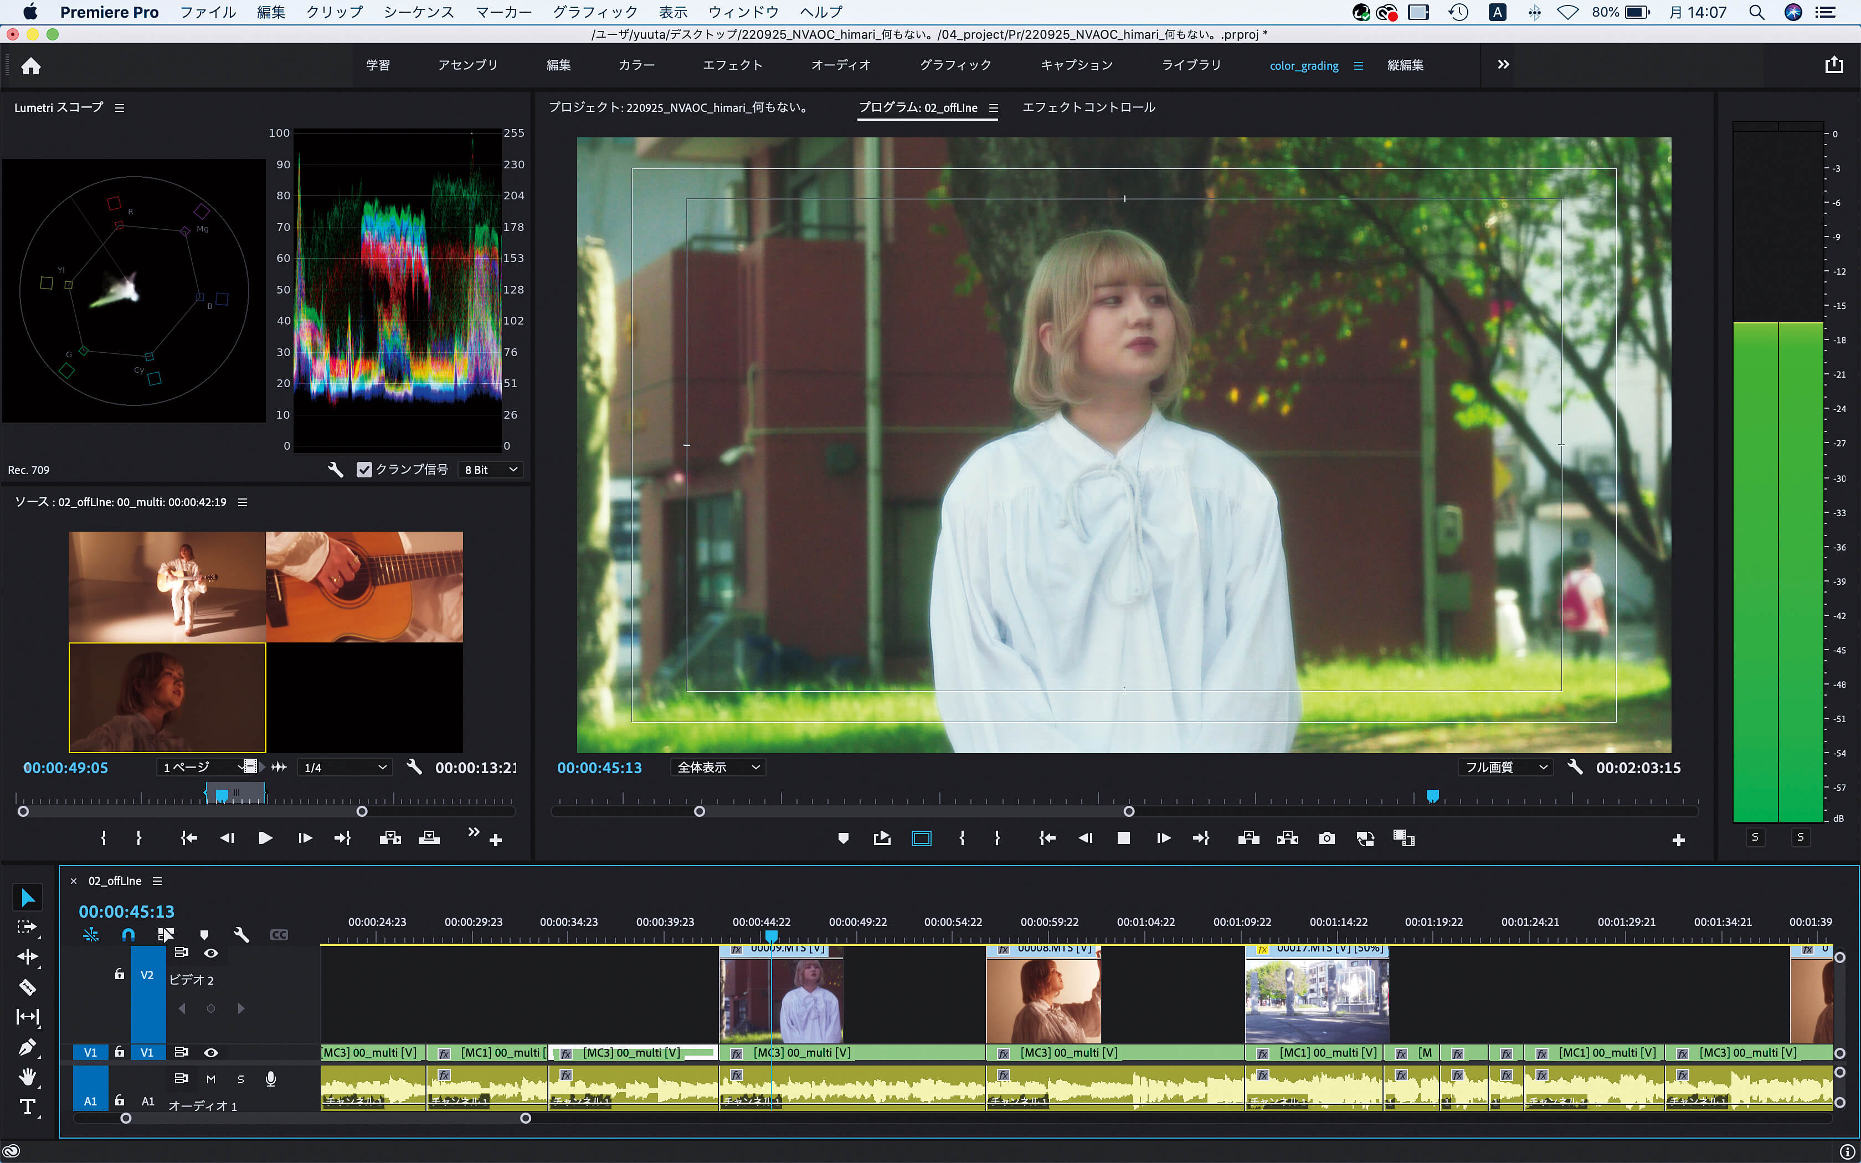Viewport: 1861px width, 1163px height.
Task: Toggle timeline Snap magnet icon
Action: click(x=128, y=935)
